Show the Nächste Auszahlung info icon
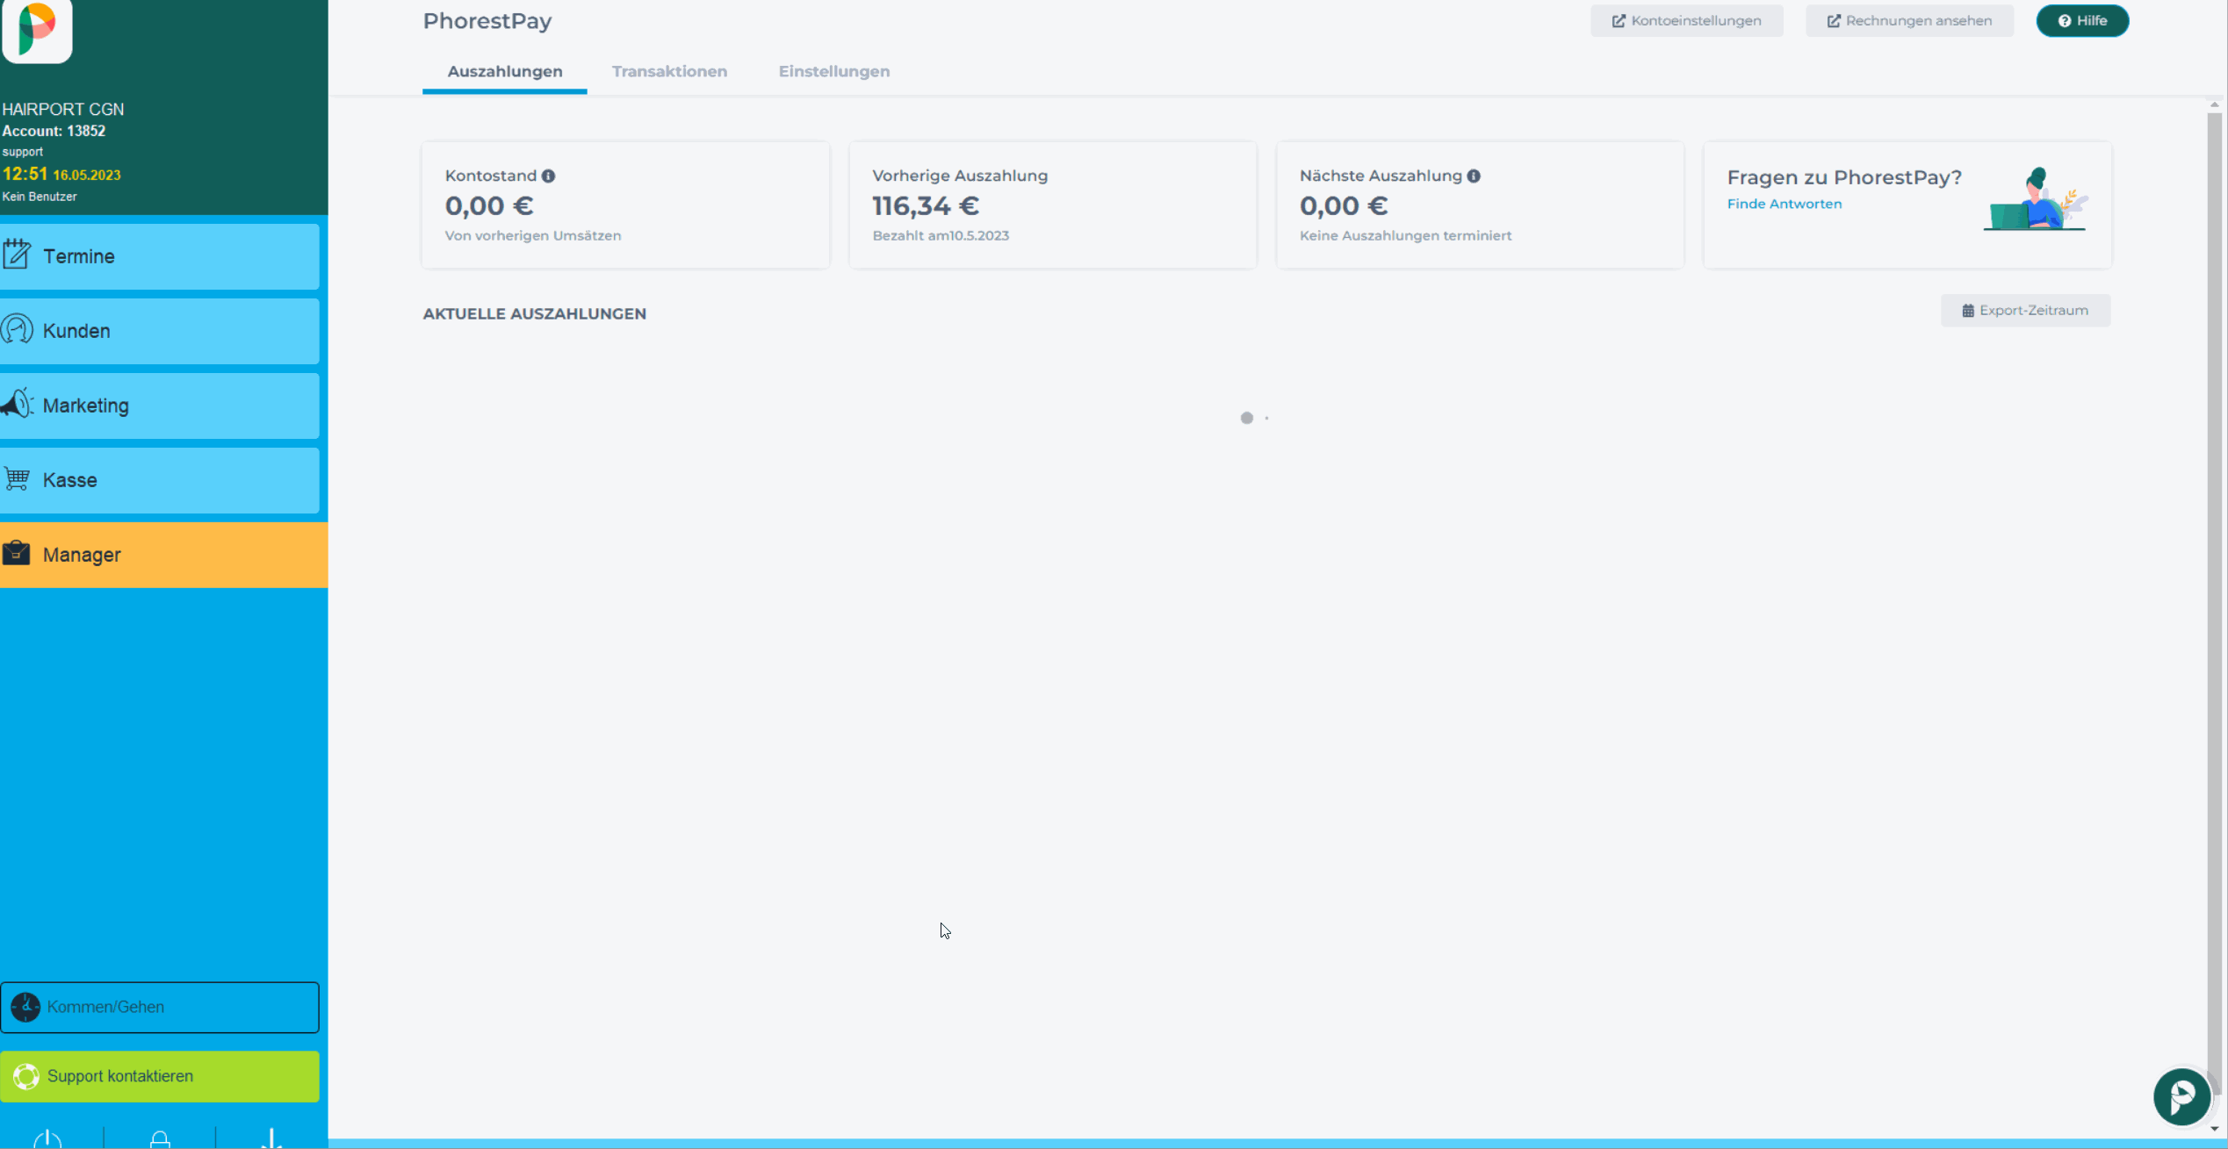2228x1149 pixels. pos(1474,176)
